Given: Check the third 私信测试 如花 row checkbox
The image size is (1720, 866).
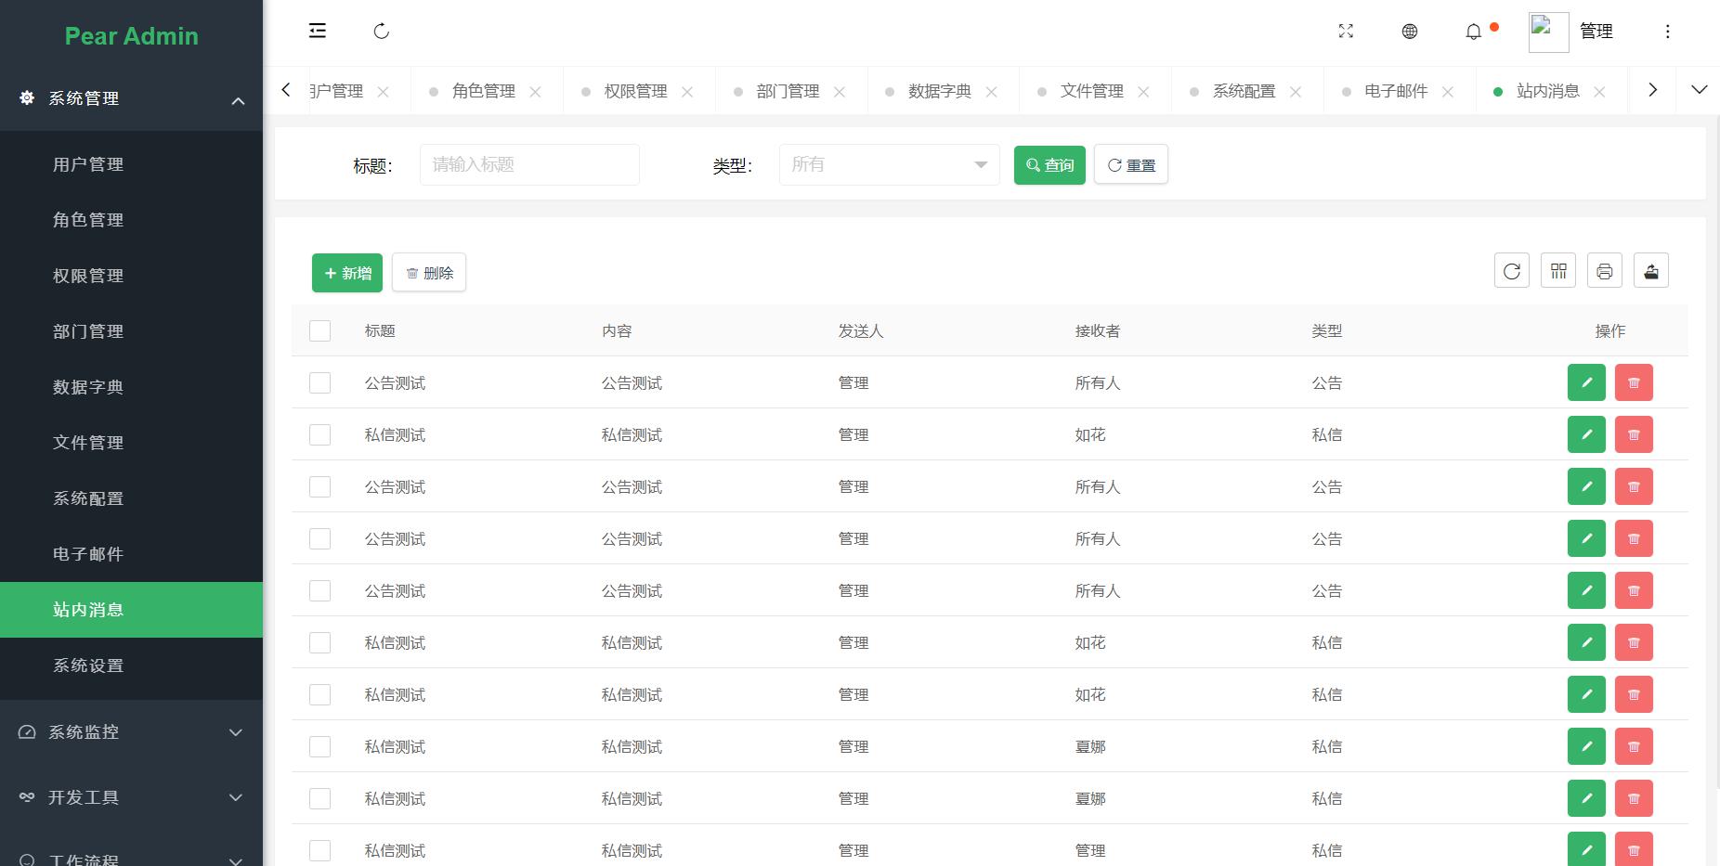Looking at the screenshot, I should coord(319,694).
